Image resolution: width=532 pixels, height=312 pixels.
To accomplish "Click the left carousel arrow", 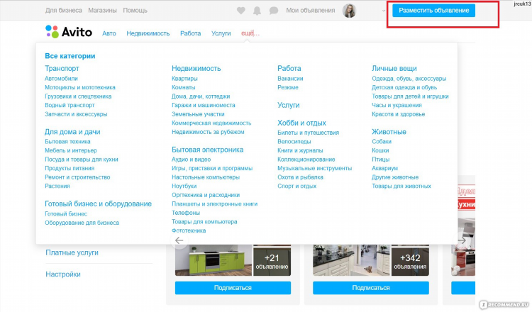I will 179,240.
